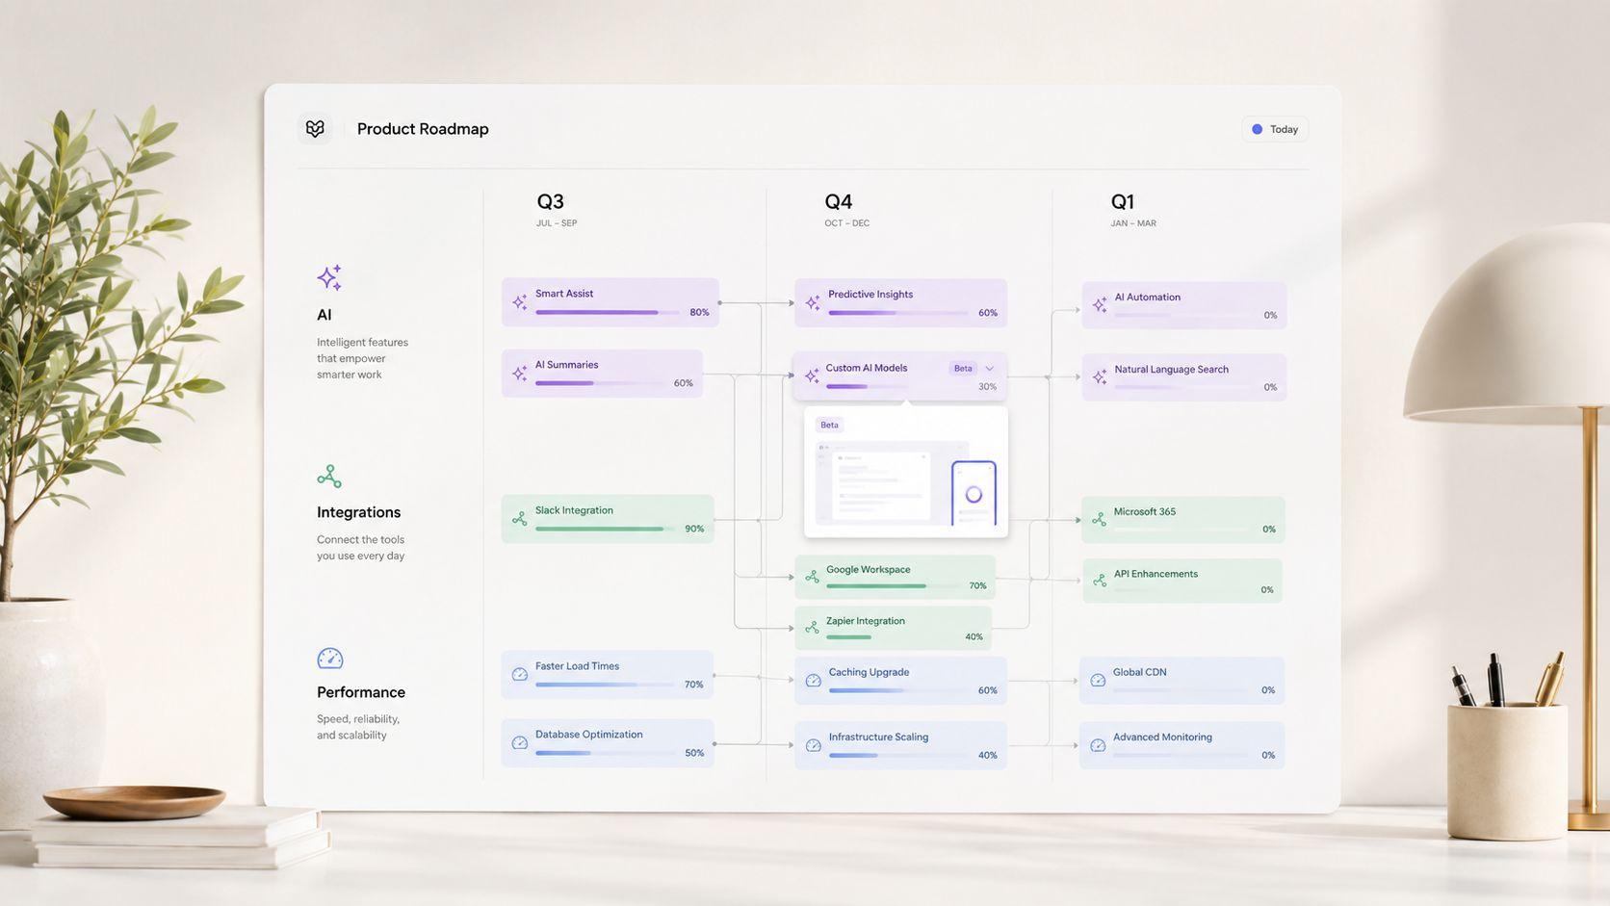The image size is (1610, 906).
Task: Click the Beta badge on Custom AI Models card
Action: point(963,368)
